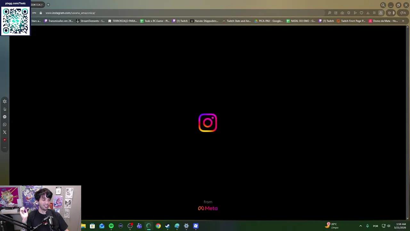Open the Domo da Mata bookmark
This screenshot has height=231, width=410.
(x=383, y=21)
